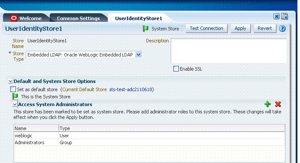
Task: Click the UserIdentityStore1 page heading
Action: (34, 29)
